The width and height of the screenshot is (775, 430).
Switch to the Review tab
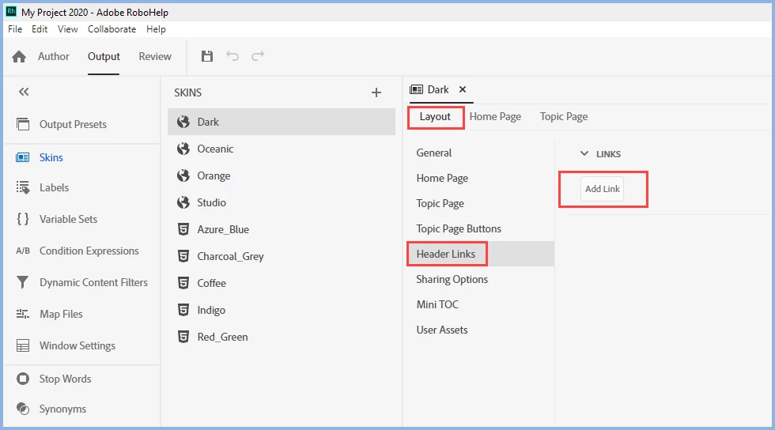(x=155, y=56)
